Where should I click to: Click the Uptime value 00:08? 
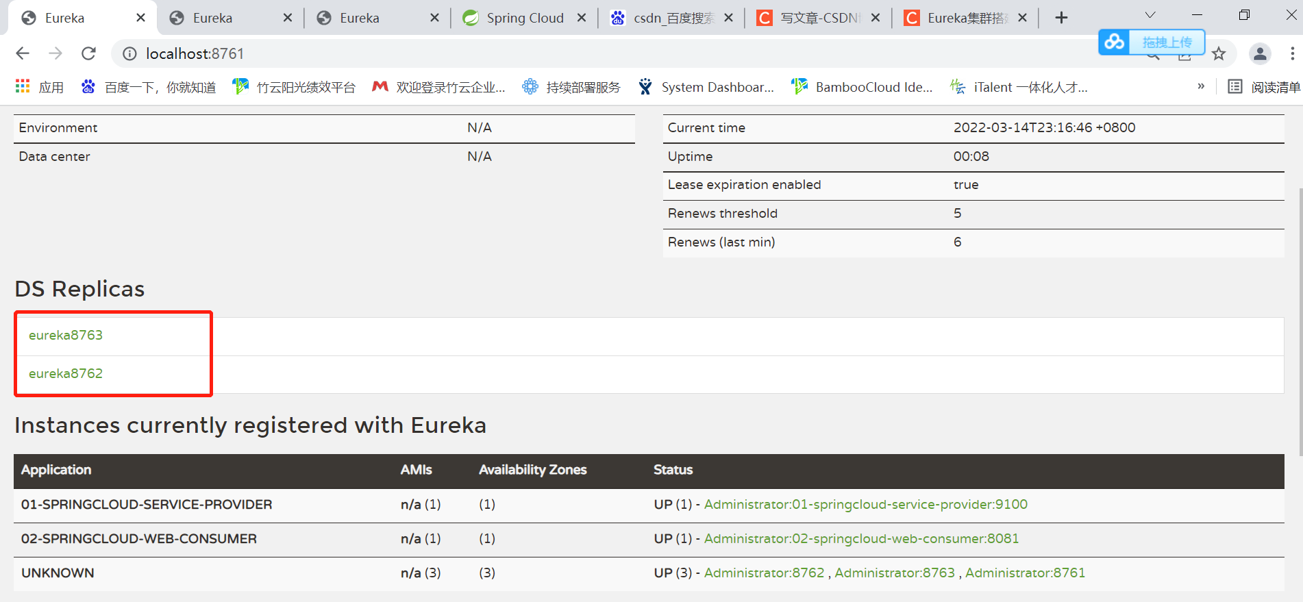tap(971, 157)
